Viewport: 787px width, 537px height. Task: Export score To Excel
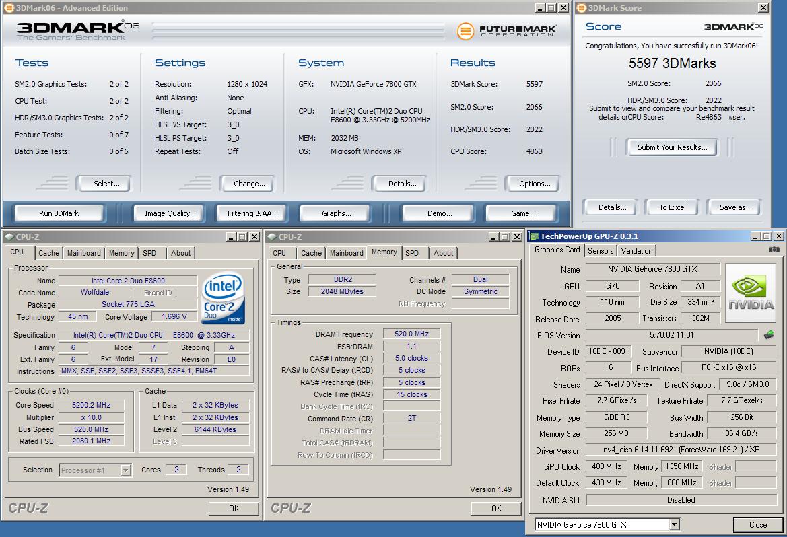pyautogui.click(x=672, y=207)
